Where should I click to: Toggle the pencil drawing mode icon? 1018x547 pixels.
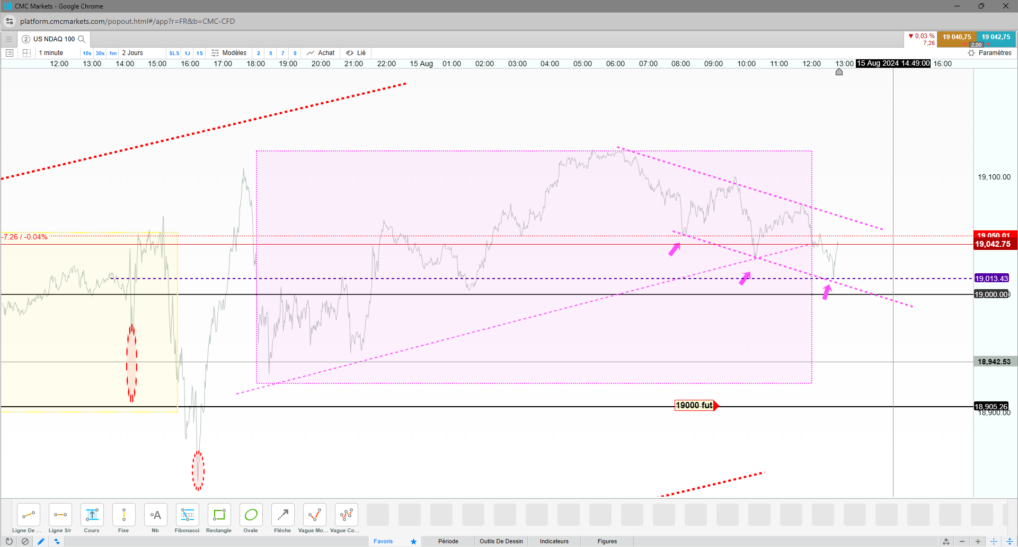(x=41, y=541)
